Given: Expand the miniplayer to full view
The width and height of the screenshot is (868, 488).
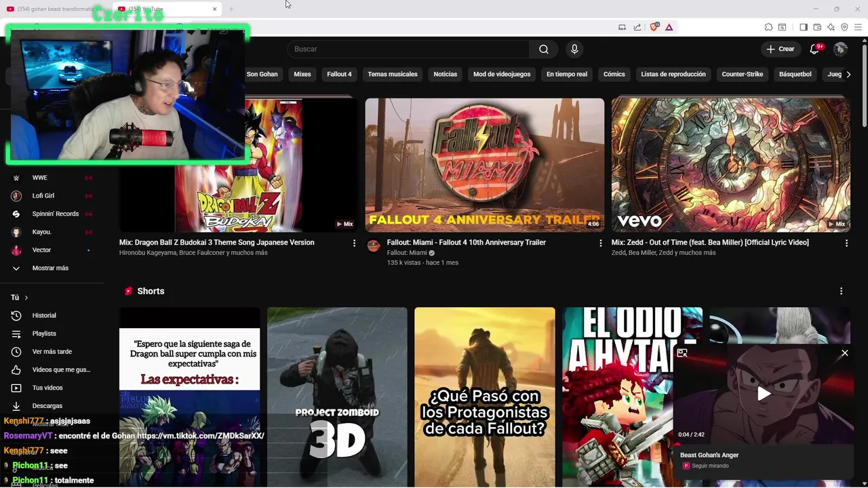Looking at the screenshot, I should 682,353.
